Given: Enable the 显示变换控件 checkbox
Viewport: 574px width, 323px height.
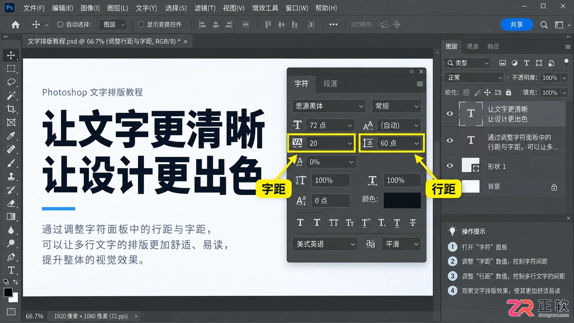Looking at the screenshot, I should tap(141, 25).
